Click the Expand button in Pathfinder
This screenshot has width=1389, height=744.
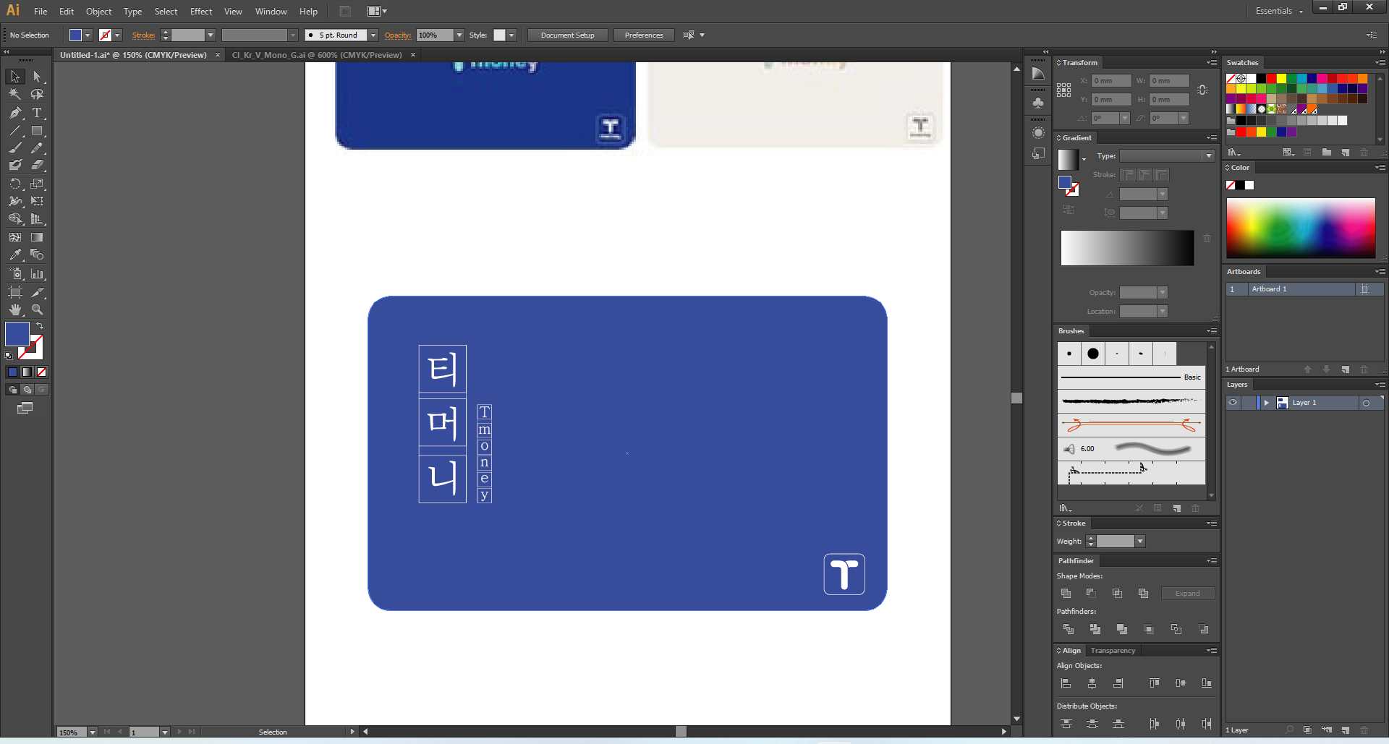(1188, 594)
